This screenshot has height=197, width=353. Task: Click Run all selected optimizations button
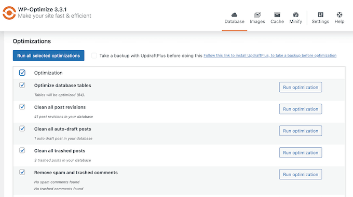tap(48, 55)
